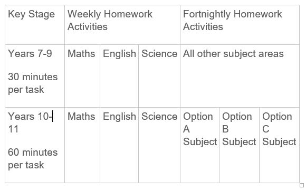This screenshot has height=190, width=306.
Task: Place cursor in '30 minutes per task' text
Action: tap(33, 83)
